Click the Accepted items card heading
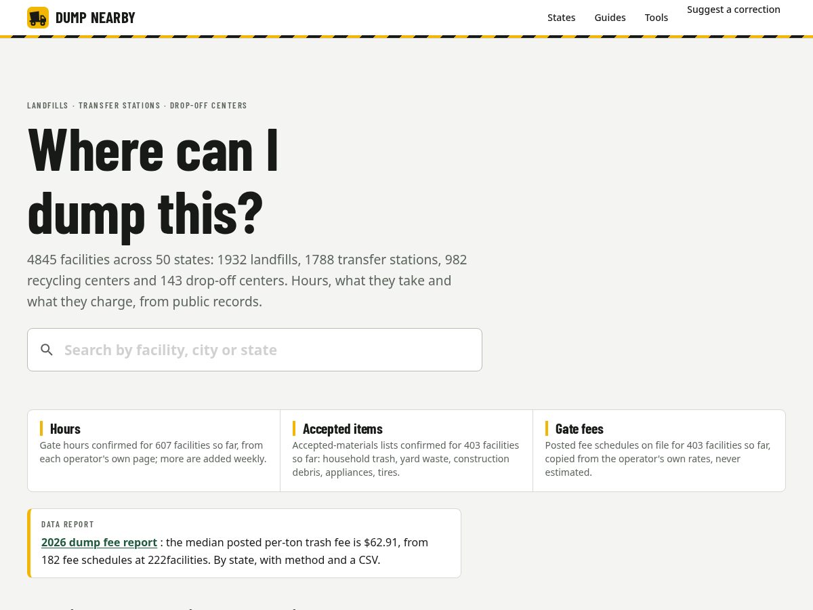Screen dimensions: 813x610 click(x=343, y=428)
